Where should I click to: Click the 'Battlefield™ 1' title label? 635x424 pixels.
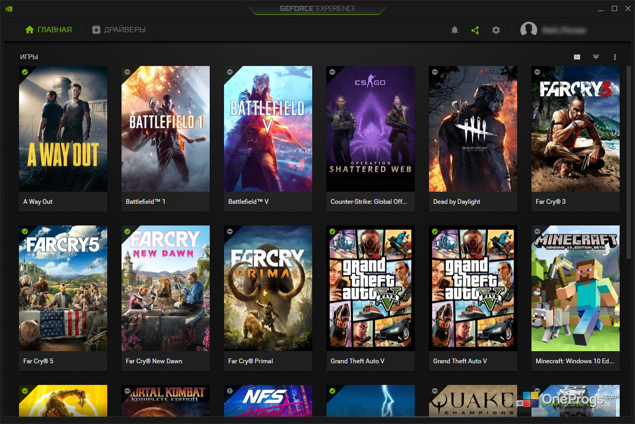pyautogui.click(x=145, y=202)
